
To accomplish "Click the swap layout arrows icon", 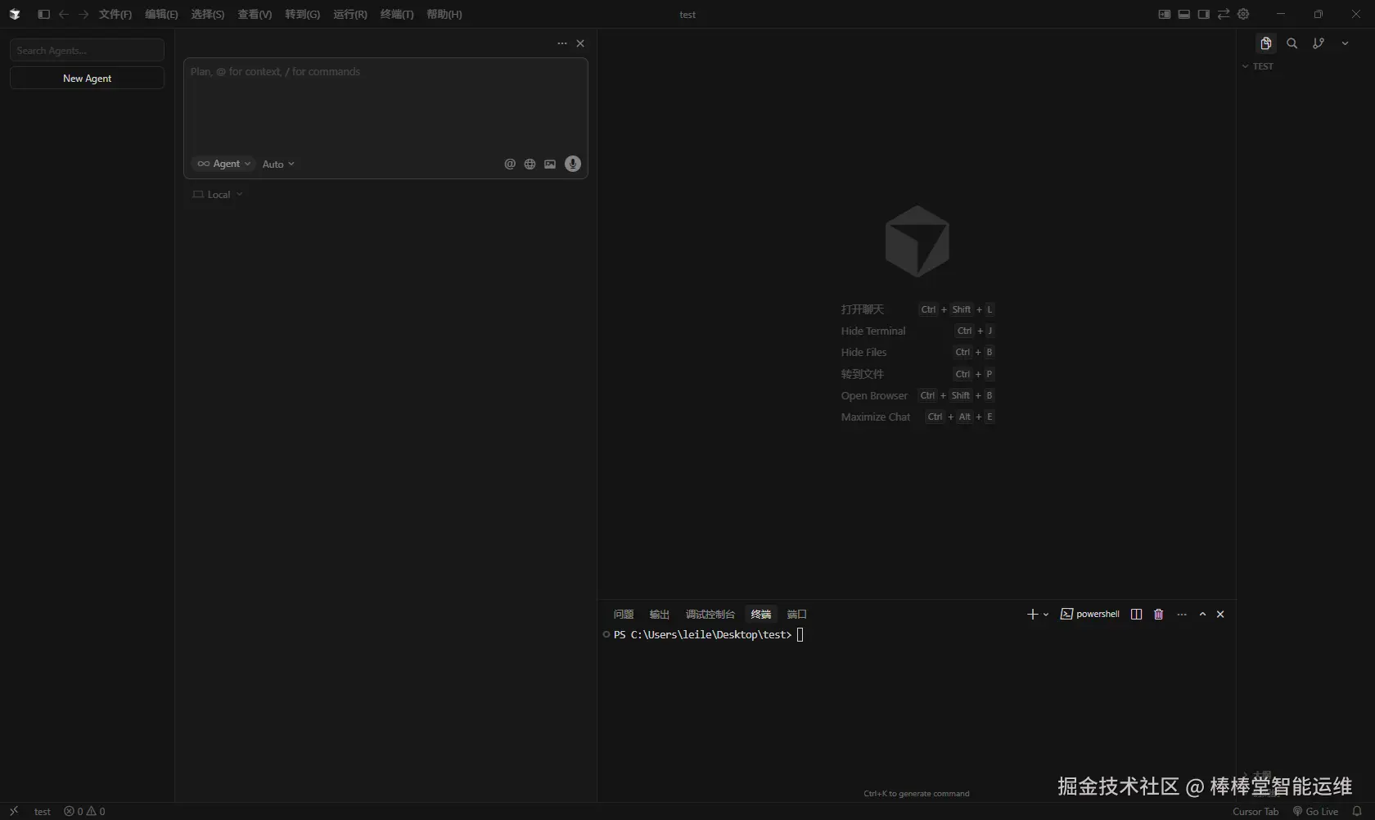I will (1224, 14).
